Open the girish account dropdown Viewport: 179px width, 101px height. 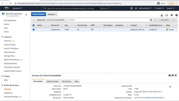point(145,8)
